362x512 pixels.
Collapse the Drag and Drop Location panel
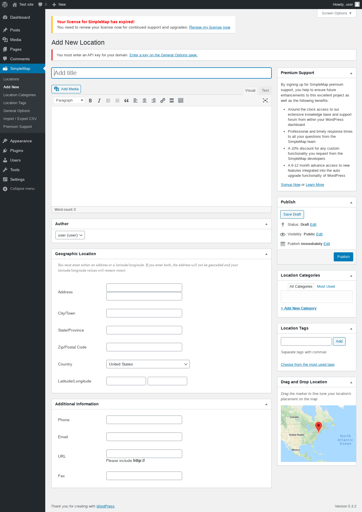[351, 382]
